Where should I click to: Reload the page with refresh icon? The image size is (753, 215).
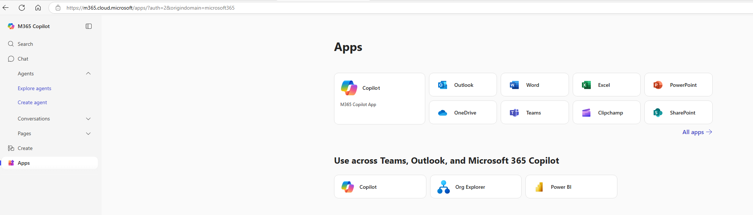coord(22,8)
